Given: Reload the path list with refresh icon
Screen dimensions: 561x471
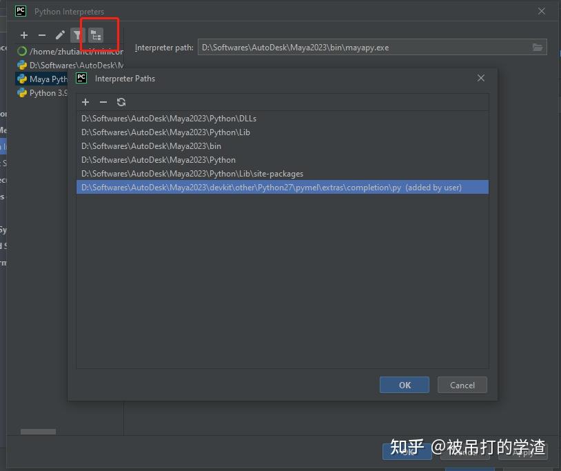Looking at the screenshot, I should pyautogui.click(x=121, y=101).
